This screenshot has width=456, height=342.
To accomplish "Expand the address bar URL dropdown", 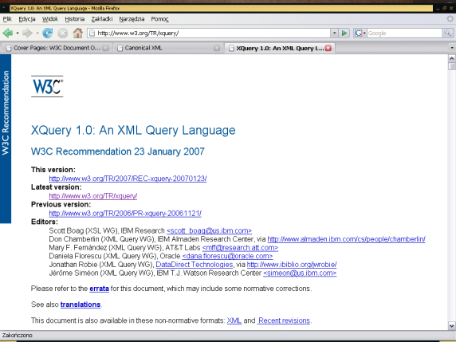I will [334, 33].
